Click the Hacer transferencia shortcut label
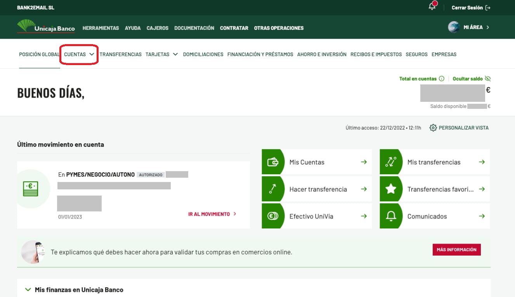Viewport: 515px width, 297px height. pos(318,189)
